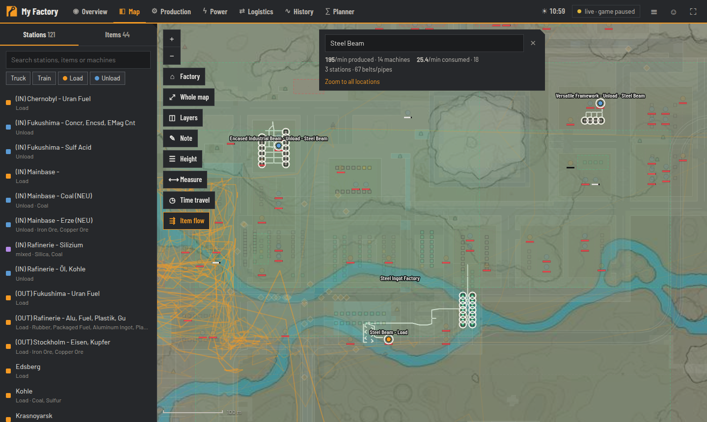Click the smiley face icon in header
This screenshot has height=422, width=707.
click(x=674, y=12)
